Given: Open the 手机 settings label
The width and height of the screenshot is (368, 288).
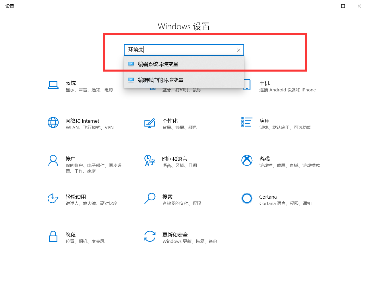Looking at the screenshot, I should pyautogui.click(x=264, y=83).
